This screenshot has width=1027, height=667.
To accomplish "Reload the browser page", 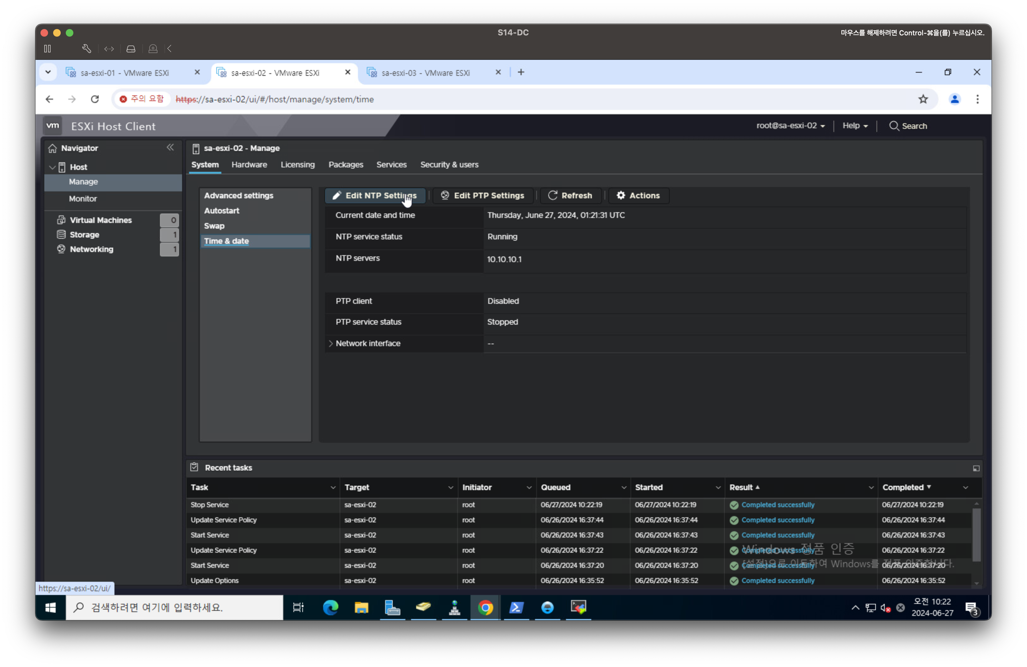I will coord(95,99).
